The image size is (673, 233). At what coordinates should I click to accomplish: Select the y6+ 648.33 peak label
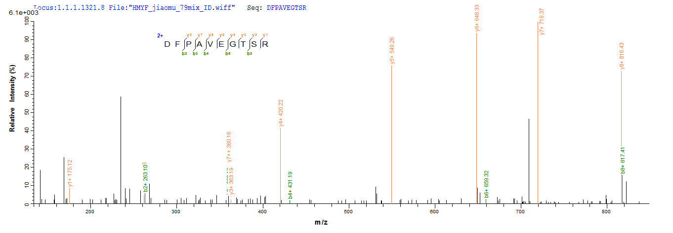477,18
